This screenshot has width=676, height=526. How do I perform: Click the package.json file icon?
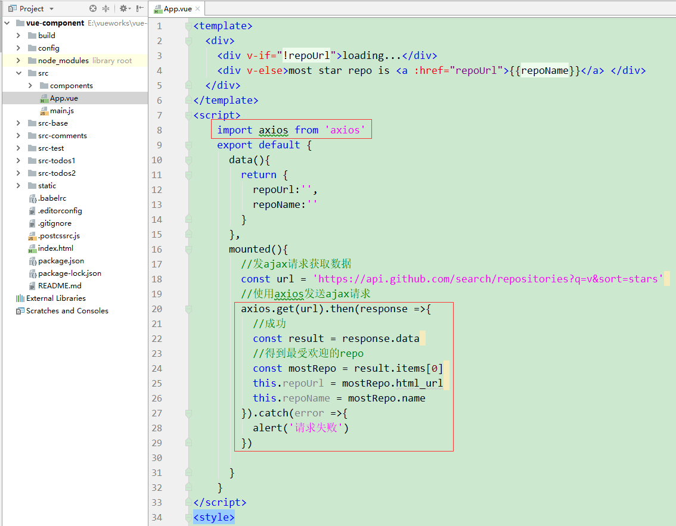coord(31,261)
